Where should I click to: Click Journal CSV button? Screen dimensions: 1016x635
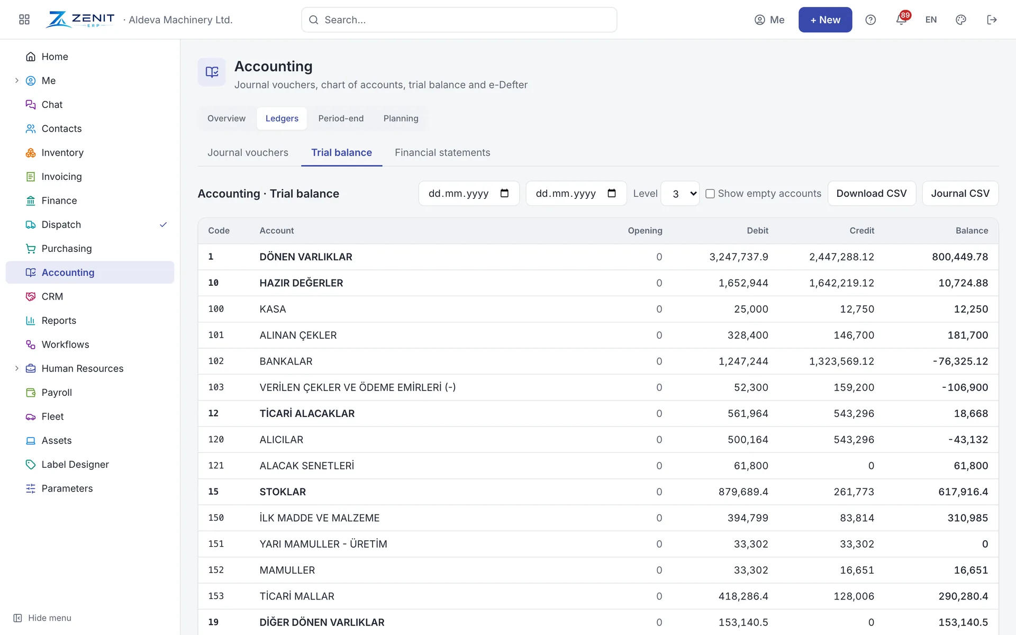pos(960,194)
